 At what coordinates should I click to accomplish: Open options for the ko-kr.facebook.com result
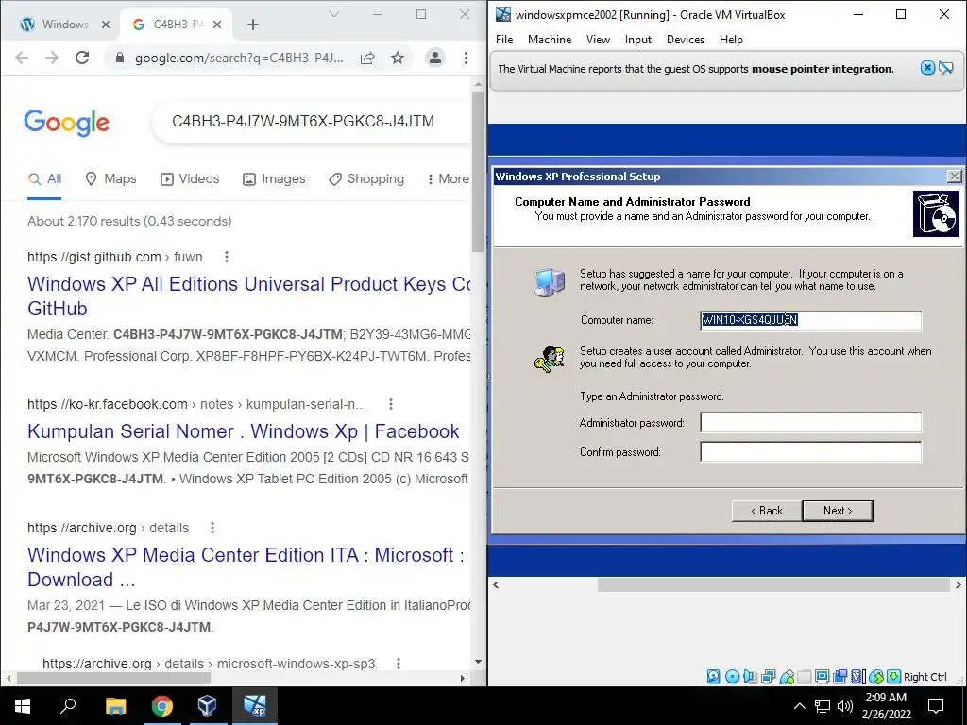point(390,404)
